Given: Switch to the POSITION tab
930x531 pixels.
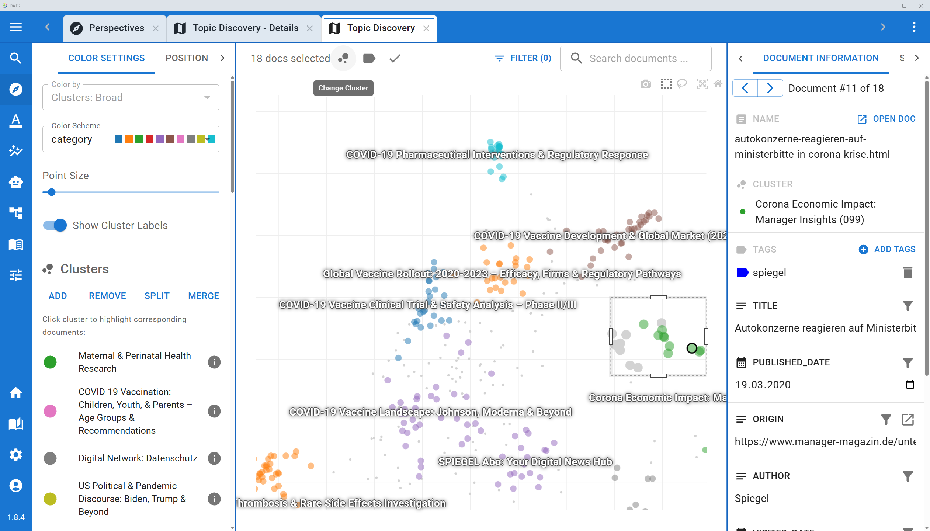Looking at the screenshot, I should pyautogui.click(x=187, y=58).
